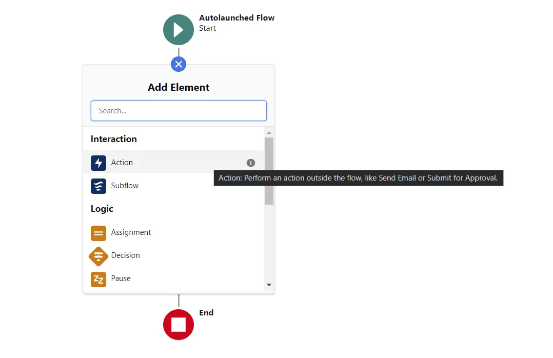Screen dimensions: 553x358
Task: Click the Subflow waves icon
Action: click(98, 186)
